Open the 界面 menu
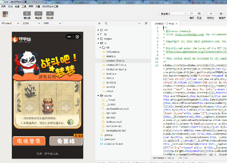The width and height of the screenshot is (227, 163). (31, 7)
